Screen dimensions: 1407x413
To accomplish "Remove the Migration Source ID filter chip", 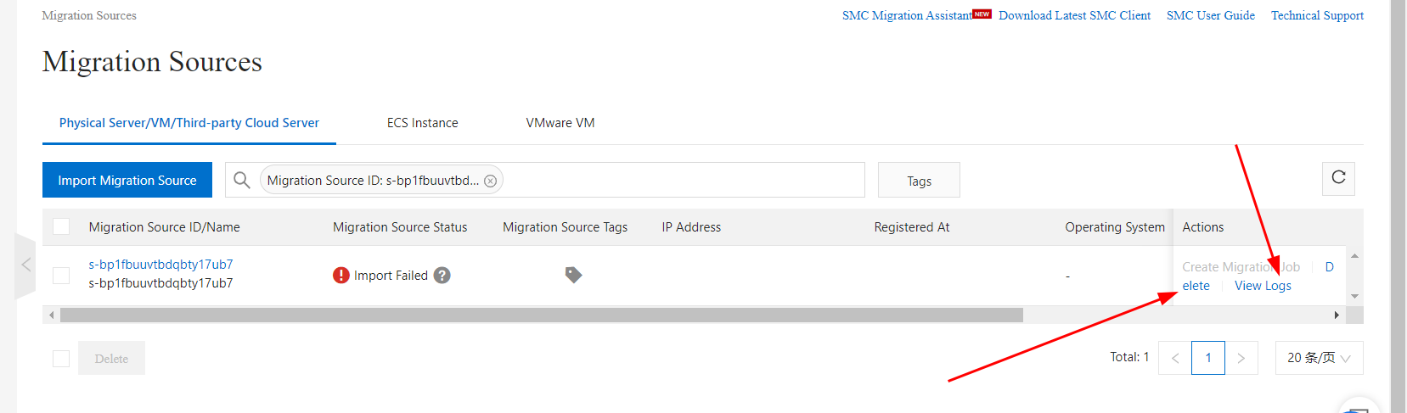I will 490,181.
